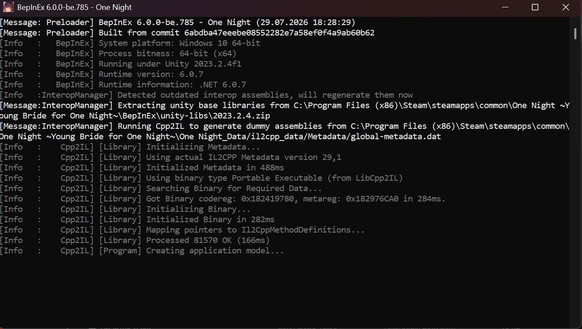Minimize the BepInEx console window

pos(505,7)
